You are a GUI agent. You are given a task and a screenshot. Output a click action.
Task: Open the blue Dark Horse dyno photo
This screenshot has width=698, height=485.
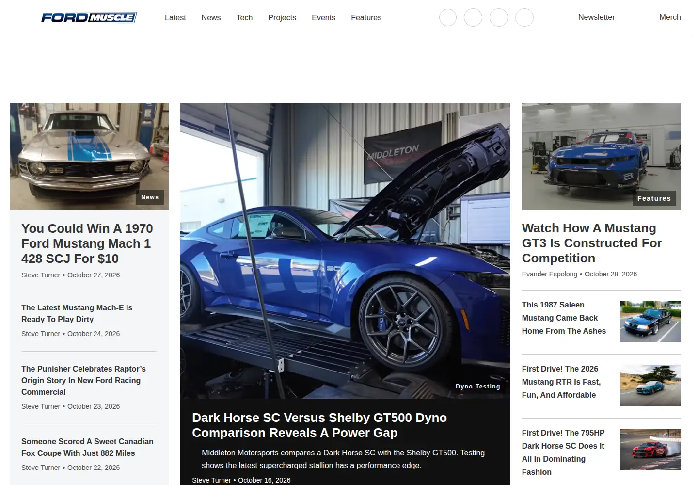[x=345, y=251]
